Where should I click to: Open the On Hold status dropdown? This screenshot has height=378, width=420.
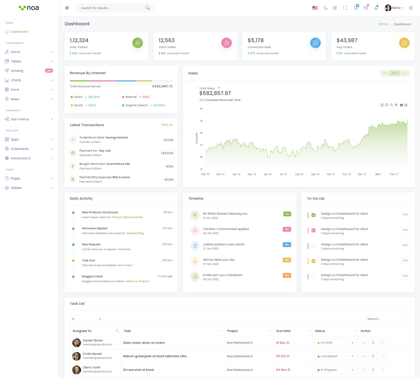point(335,343)
